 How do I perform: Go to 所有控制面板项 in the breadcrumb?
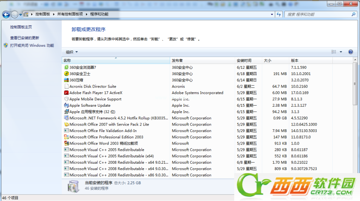point(70,14)
